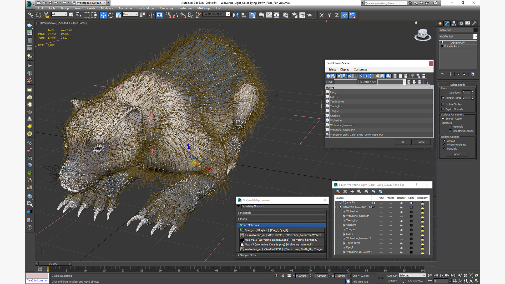Viewport: 505px width, 284px height.
Task: Open the Rendering menu
Action: tap(166, 8)
